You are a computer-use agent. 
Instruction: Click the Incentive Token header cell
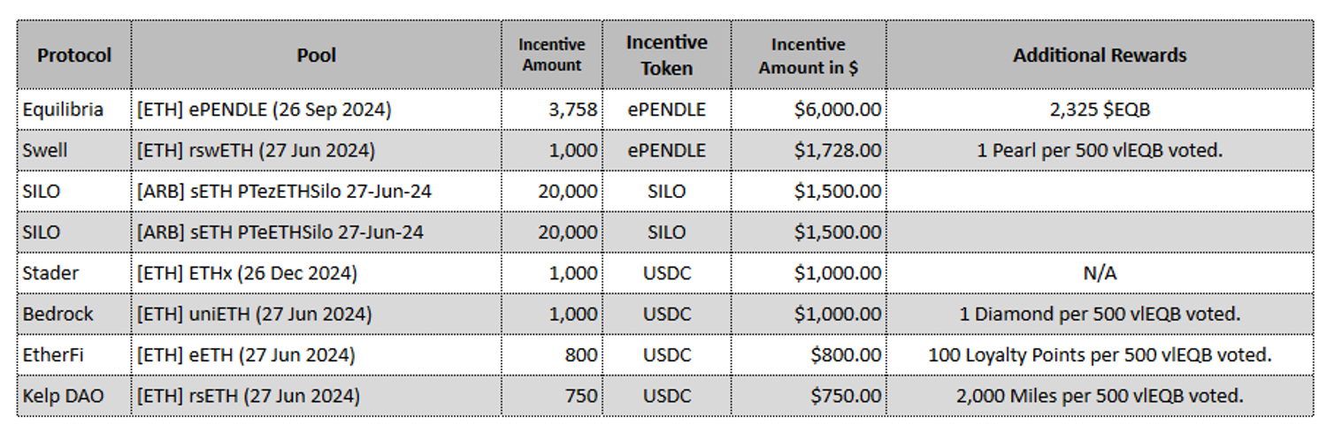[x=666, y=55]
